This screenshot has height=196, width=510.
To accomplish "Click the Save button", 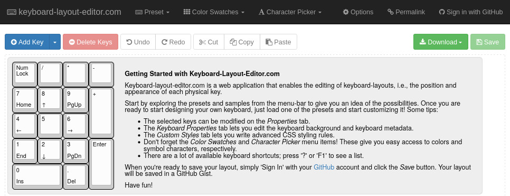I will click(x=487, y=42).
